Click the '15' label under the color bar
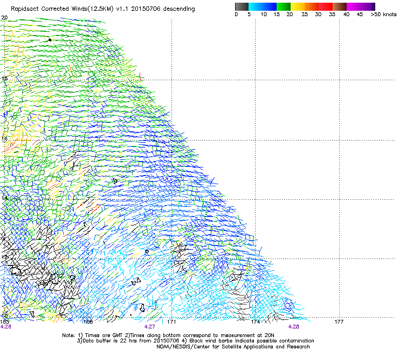Image resolution: width=399 pixels, height=350 pixels. point(277,15)
